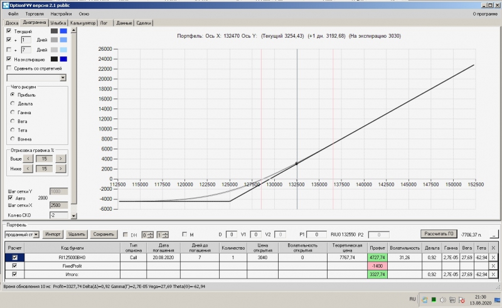
Task: Remove the RI125000BH0 row with its X
Action: click(493, 257)
